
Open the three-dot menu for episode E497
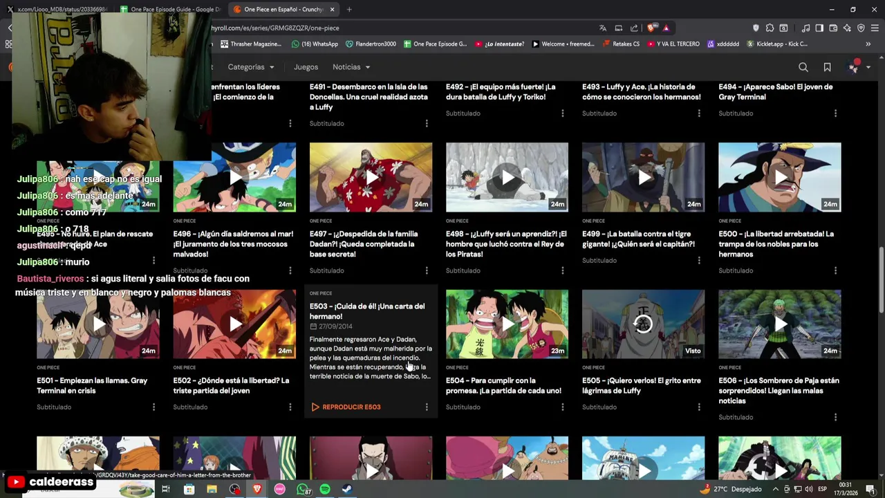point(427,270)
